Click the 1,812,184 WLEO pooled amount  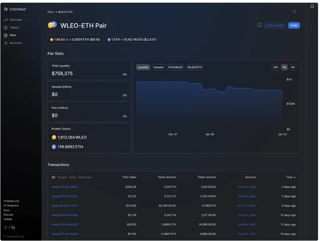72,137
